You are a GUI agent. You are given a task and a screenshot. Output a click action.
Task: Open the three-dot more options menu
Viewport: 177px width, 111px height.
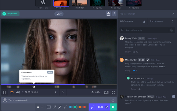(x=114, y=14)
